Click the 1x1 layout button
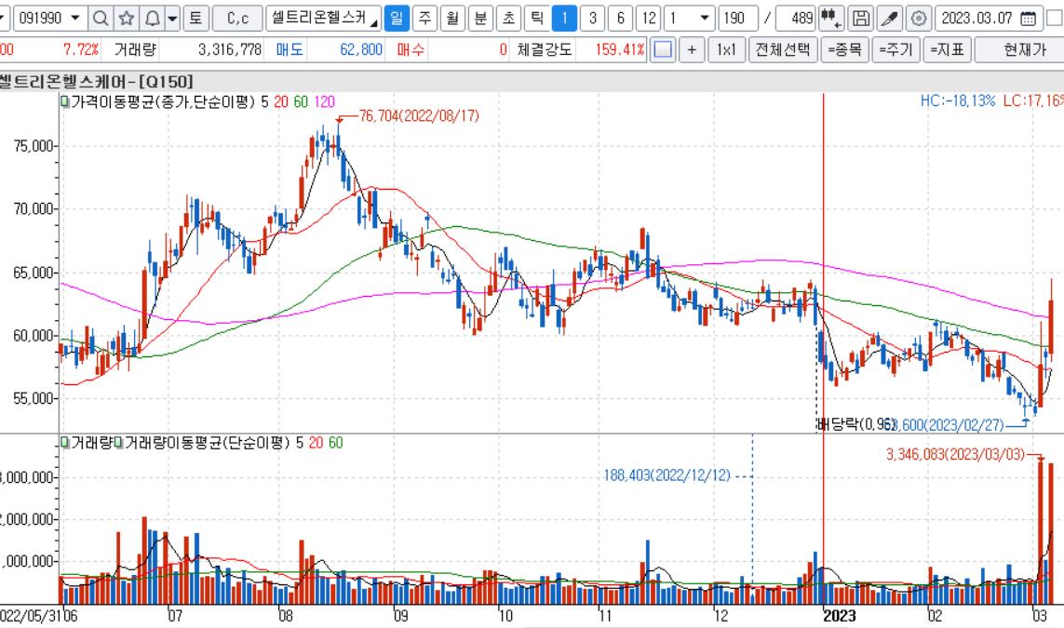1064x628 pixels. pyautogui.click(x=726, y=49)
